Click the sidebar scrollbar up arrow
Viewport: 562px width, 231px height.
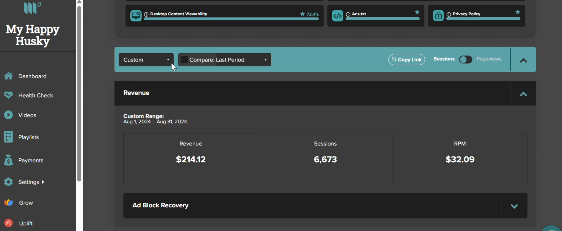pyautogui.click(x=79, y=2)
